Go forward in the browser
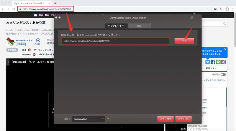Screen dimensions: 236x131 click(x=8, y=9)
